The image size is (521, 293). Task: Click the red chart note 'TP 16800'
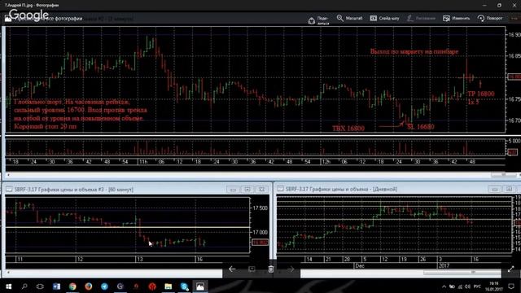[481, 94]
